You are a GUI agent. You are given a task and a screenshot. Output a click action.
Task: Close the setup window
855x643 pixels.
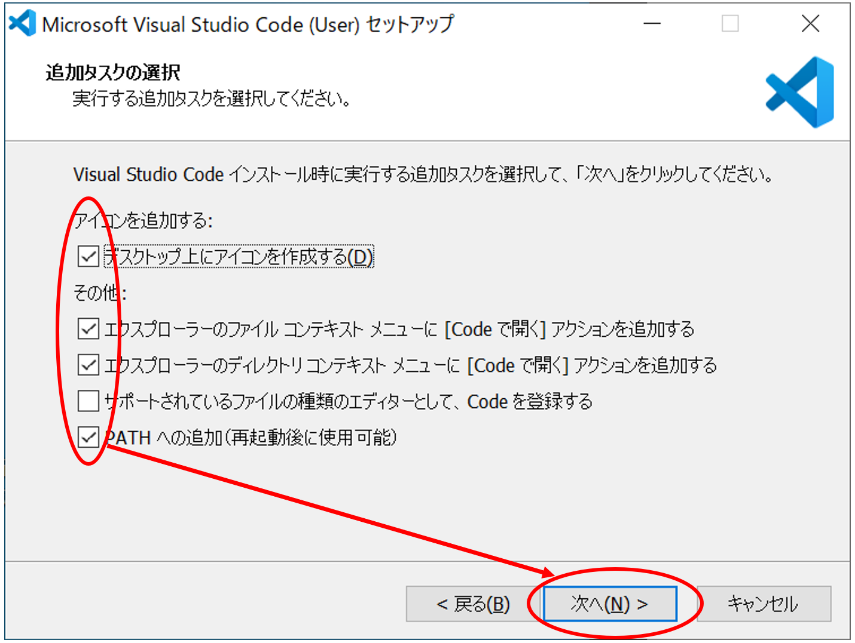[811, 24]
